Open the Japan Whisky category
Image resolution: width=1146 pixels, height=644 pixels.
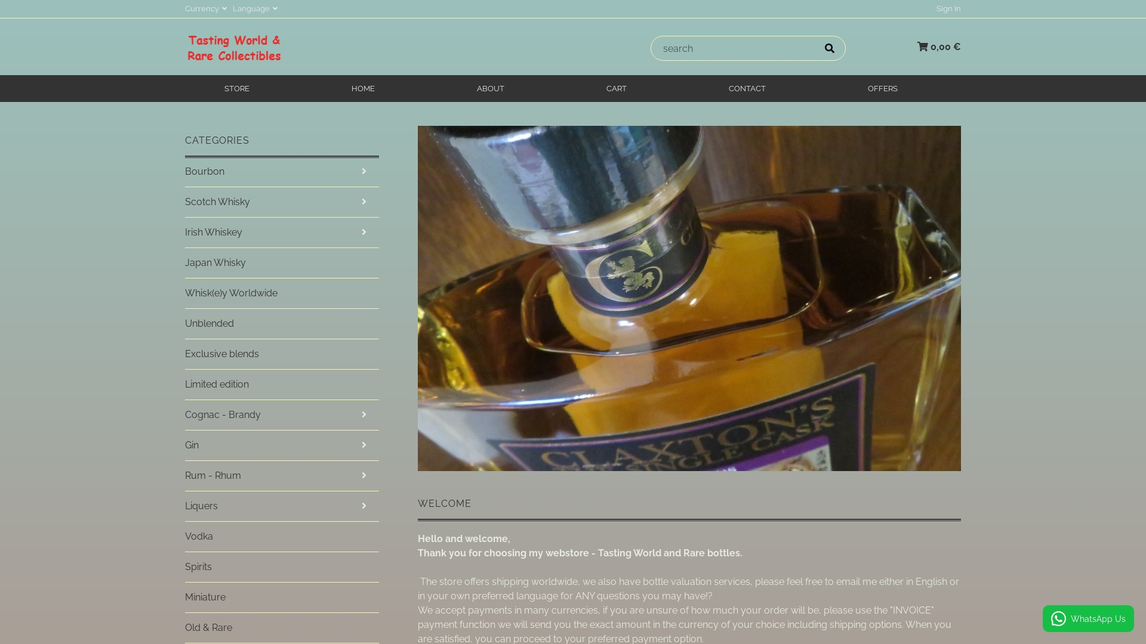click(x=215, y=262)
